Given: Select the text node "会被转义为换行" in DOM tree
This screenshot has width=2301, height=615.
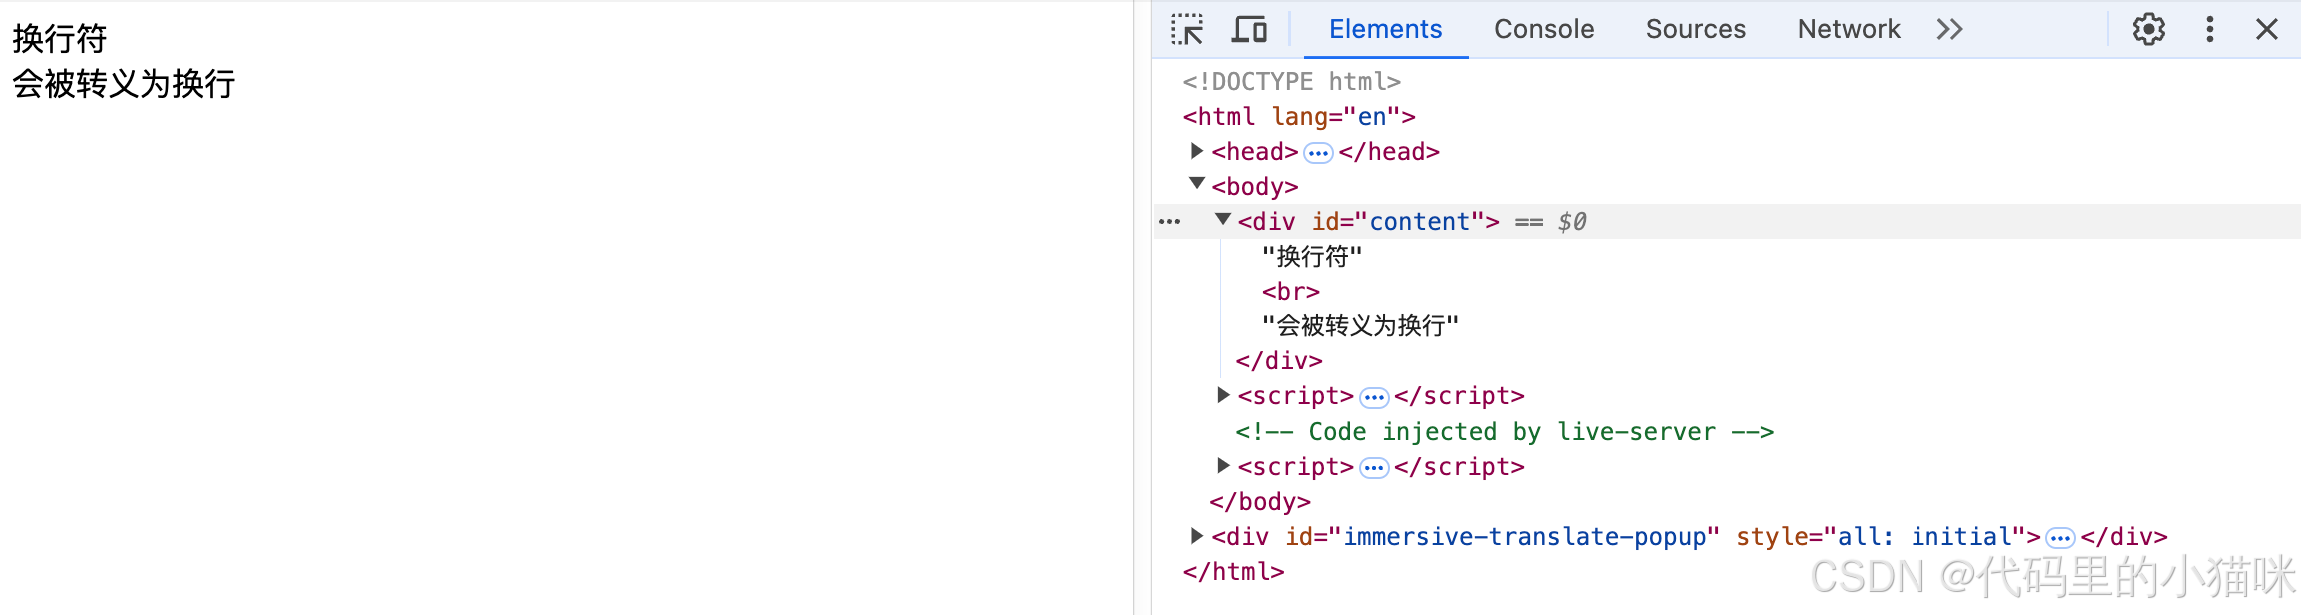Looking at the screenshot, I should coord(1360,326).
